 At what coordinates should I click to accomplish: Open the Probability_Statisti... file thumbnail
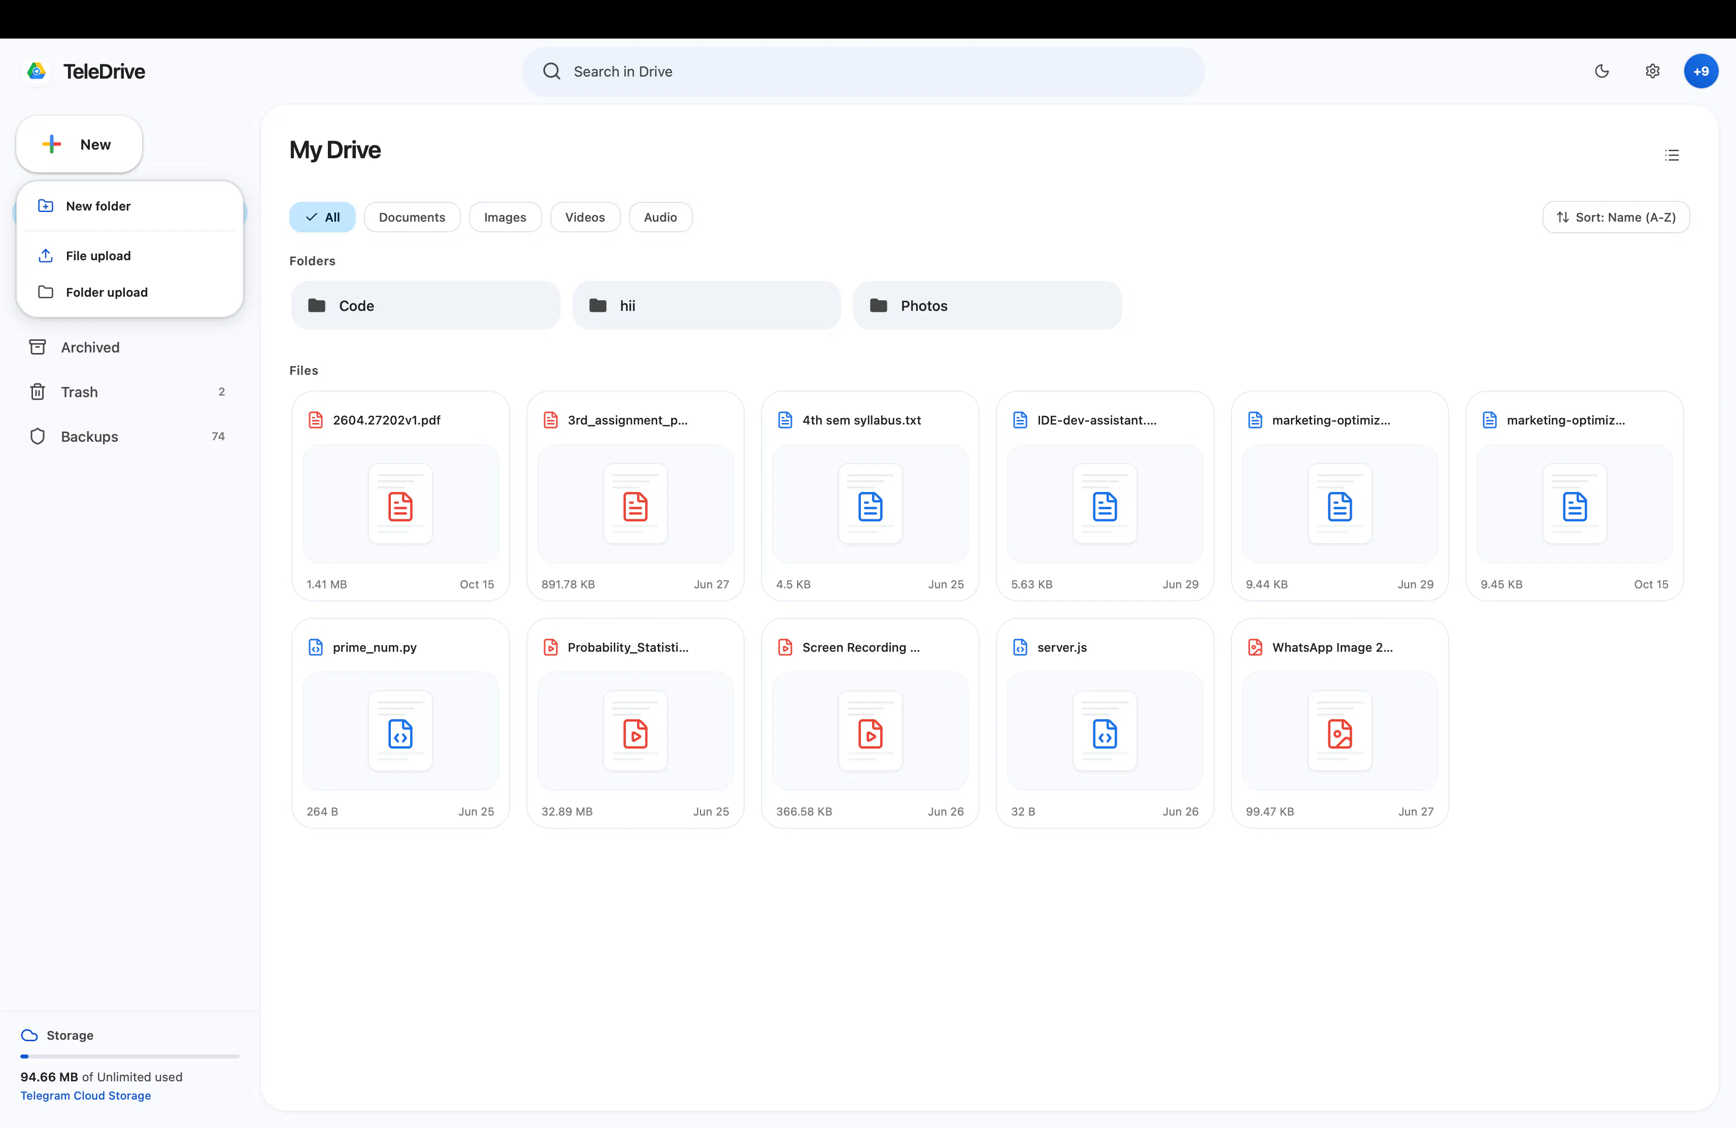point(636,731)
